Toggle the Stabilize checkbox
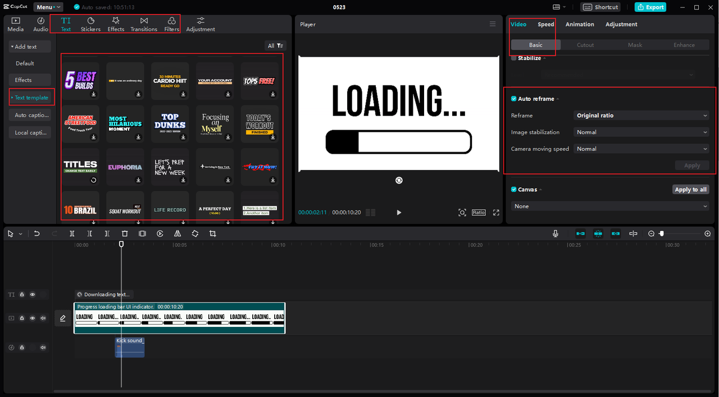The width and height of the screenshot is (719, 397). 514,58
